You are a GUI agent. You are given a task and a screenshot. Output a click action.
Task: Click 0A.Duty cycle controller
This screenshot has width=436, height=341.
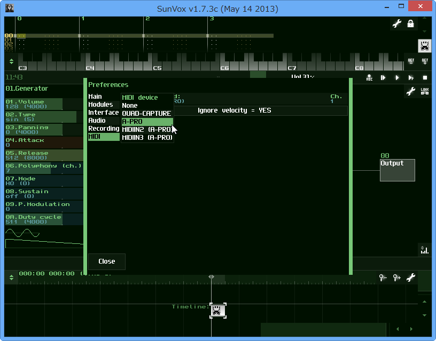tap(44, 219)
